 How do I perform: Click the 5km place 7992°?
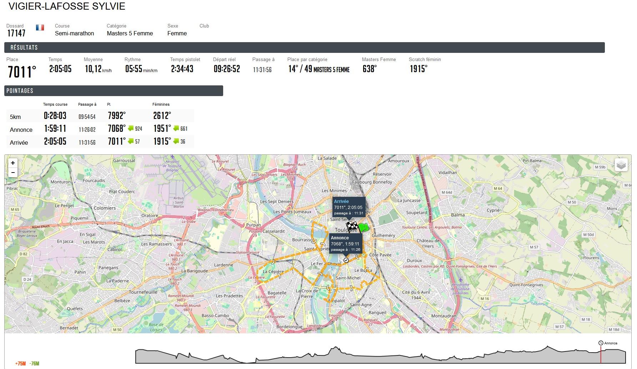tap(117, 116)
